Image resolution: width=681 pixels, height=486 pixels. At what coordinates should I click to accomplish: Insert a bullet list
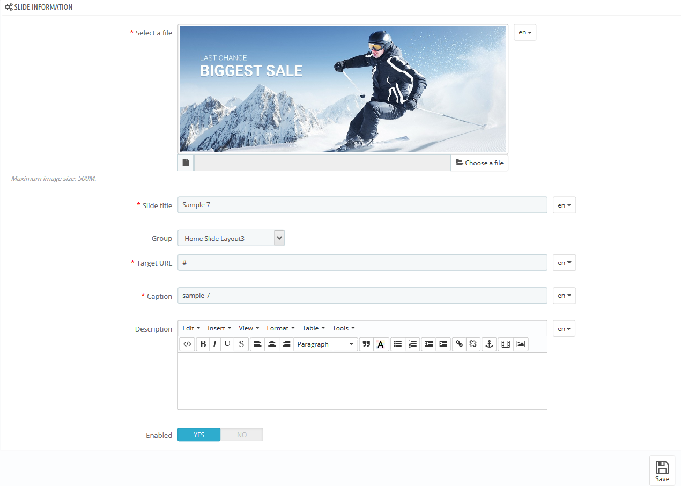[398, 344]
